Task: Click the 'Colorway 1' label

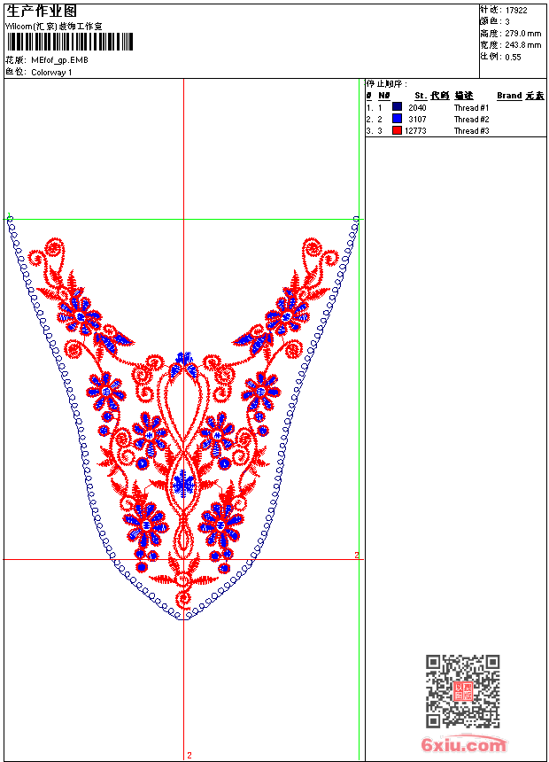Action: click(x=51, y=72)
